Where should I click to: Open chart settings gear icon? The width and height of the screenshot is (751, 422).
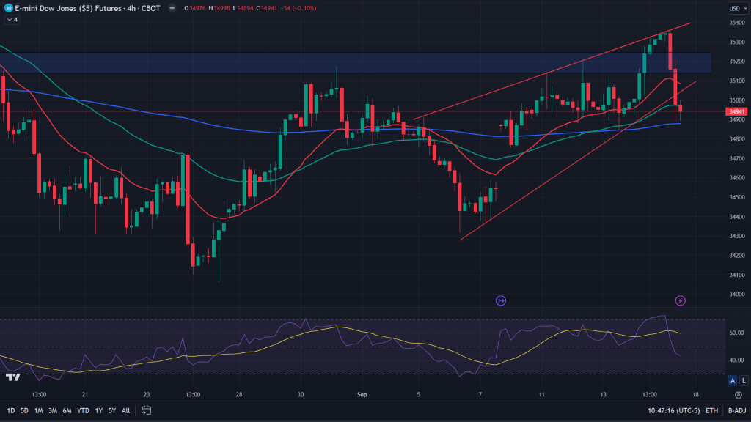coord(738,395)
